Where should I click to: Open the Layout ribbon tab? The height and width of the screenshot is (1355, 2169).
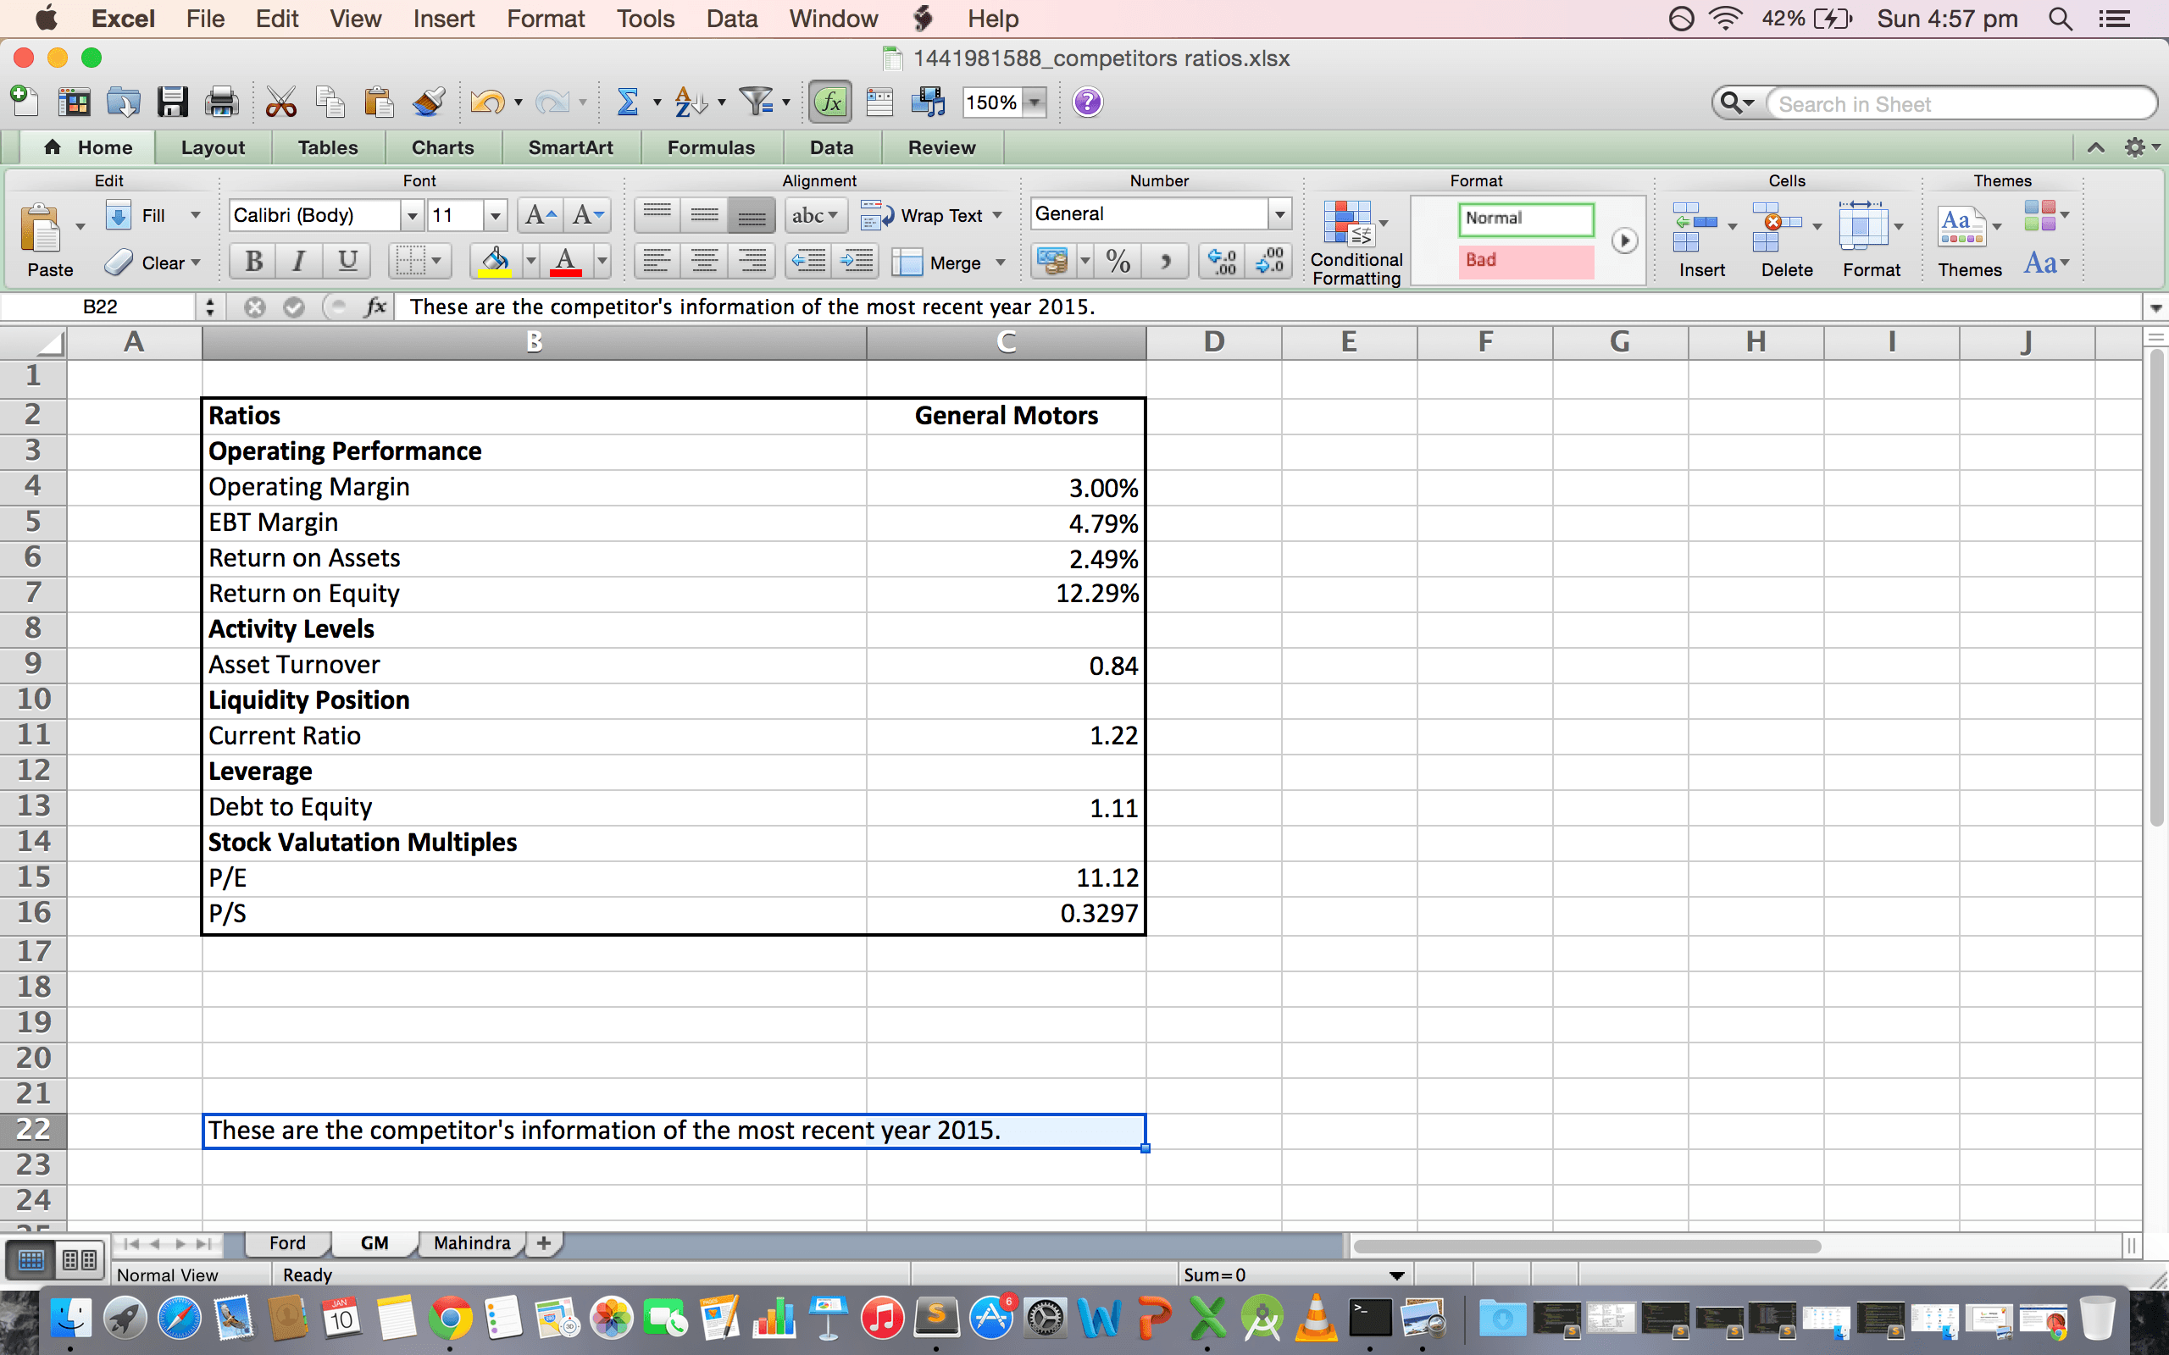pos(213,147)
